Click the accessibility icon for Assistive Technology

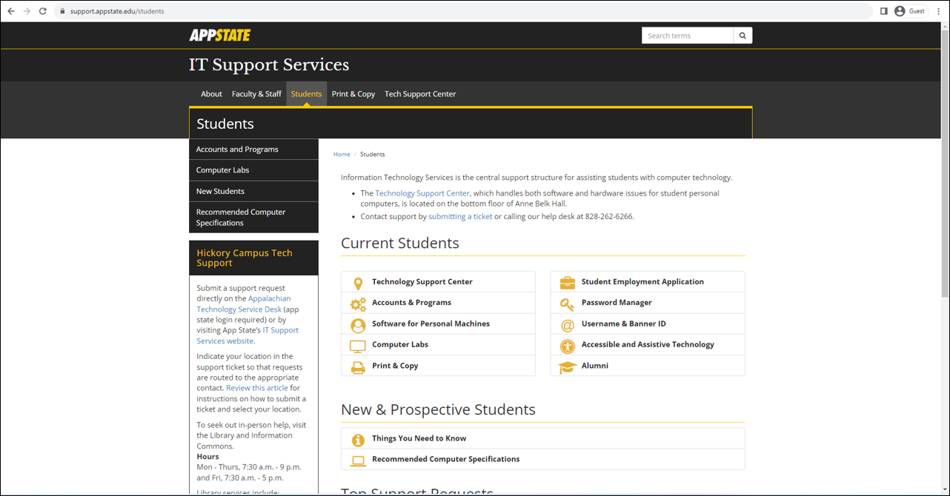click(567, 345)
